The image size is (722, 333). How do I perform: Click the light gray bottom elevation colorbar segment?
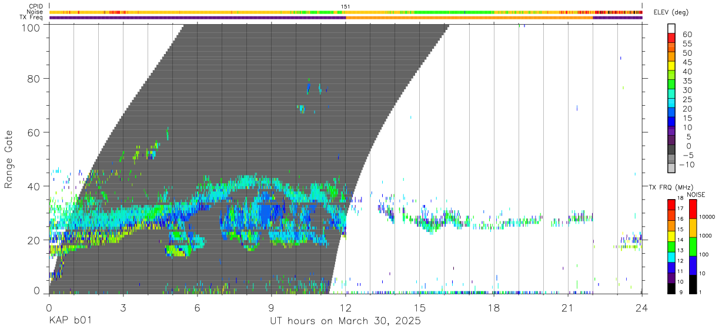point(672,169)
